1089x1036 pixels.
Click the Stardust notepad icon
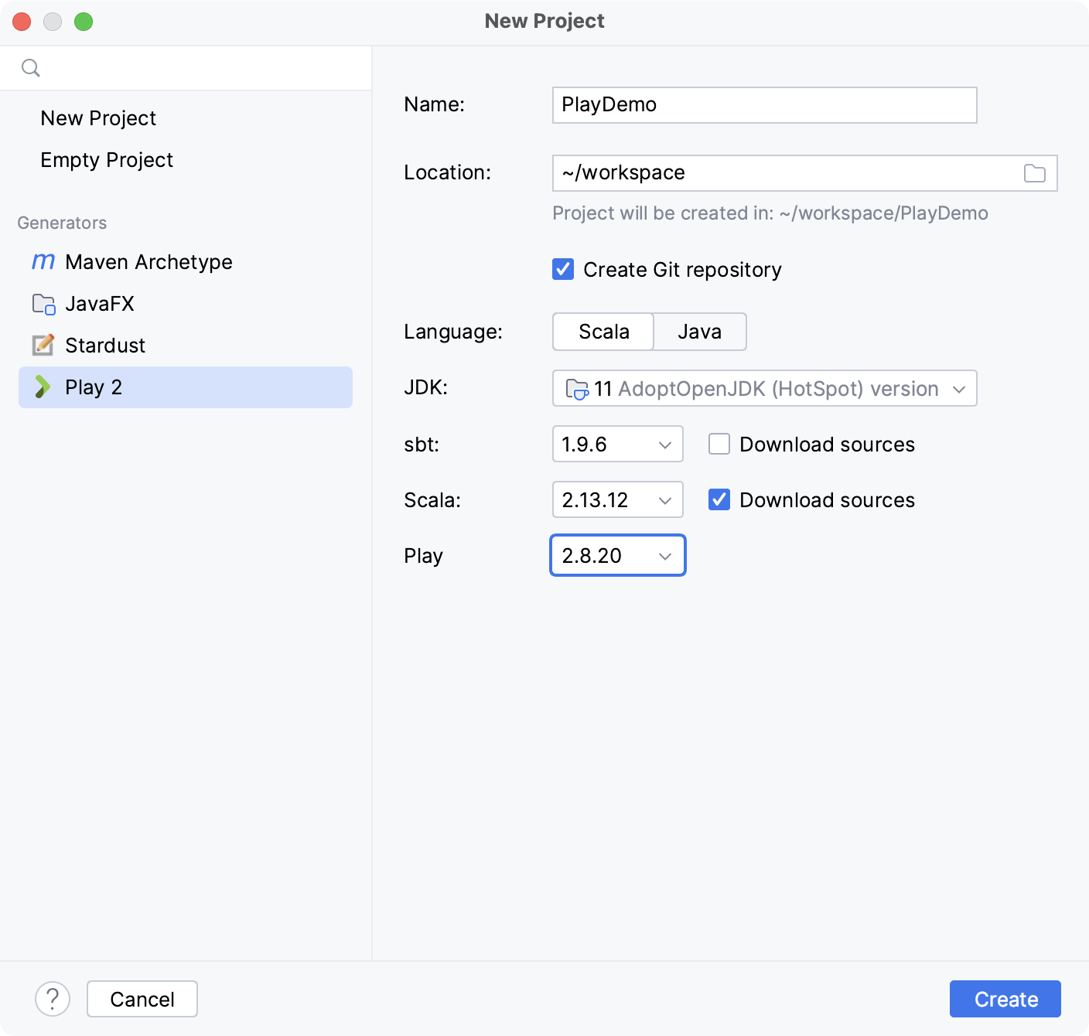point(43,346)
